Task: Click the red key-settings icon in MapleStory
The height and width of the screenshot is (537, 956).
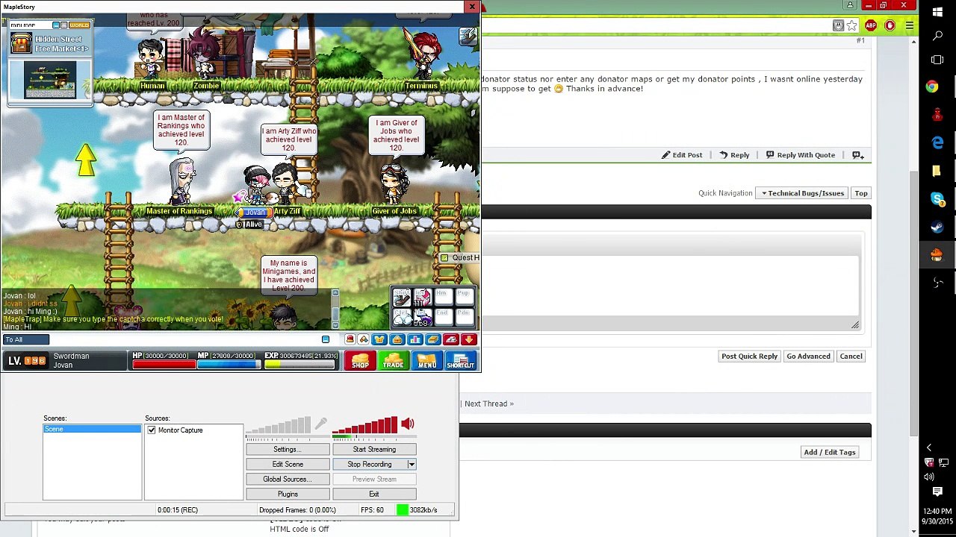Action: point(450,339)
